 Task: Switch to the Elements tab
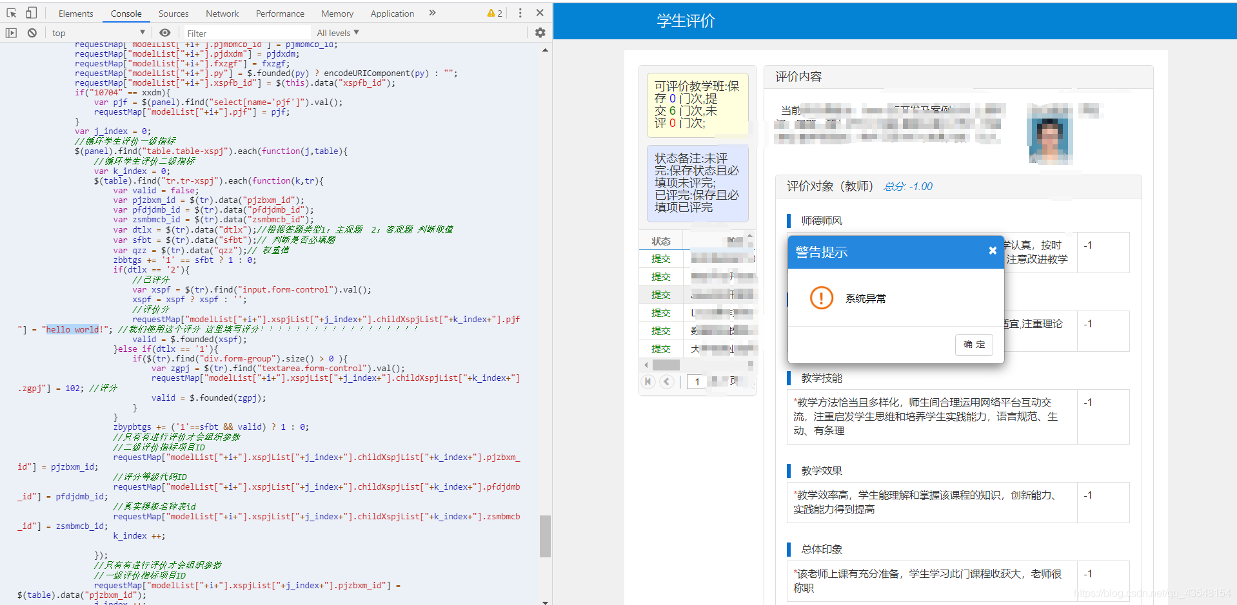point(75,14)
